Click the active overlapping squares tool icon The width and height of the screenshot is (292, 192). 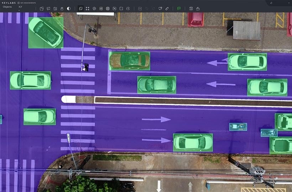click(80, 9)
